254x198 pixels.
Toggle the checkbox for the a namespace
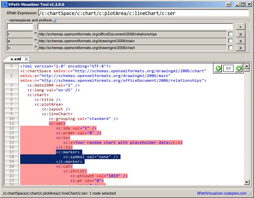(x=230, y=41)
